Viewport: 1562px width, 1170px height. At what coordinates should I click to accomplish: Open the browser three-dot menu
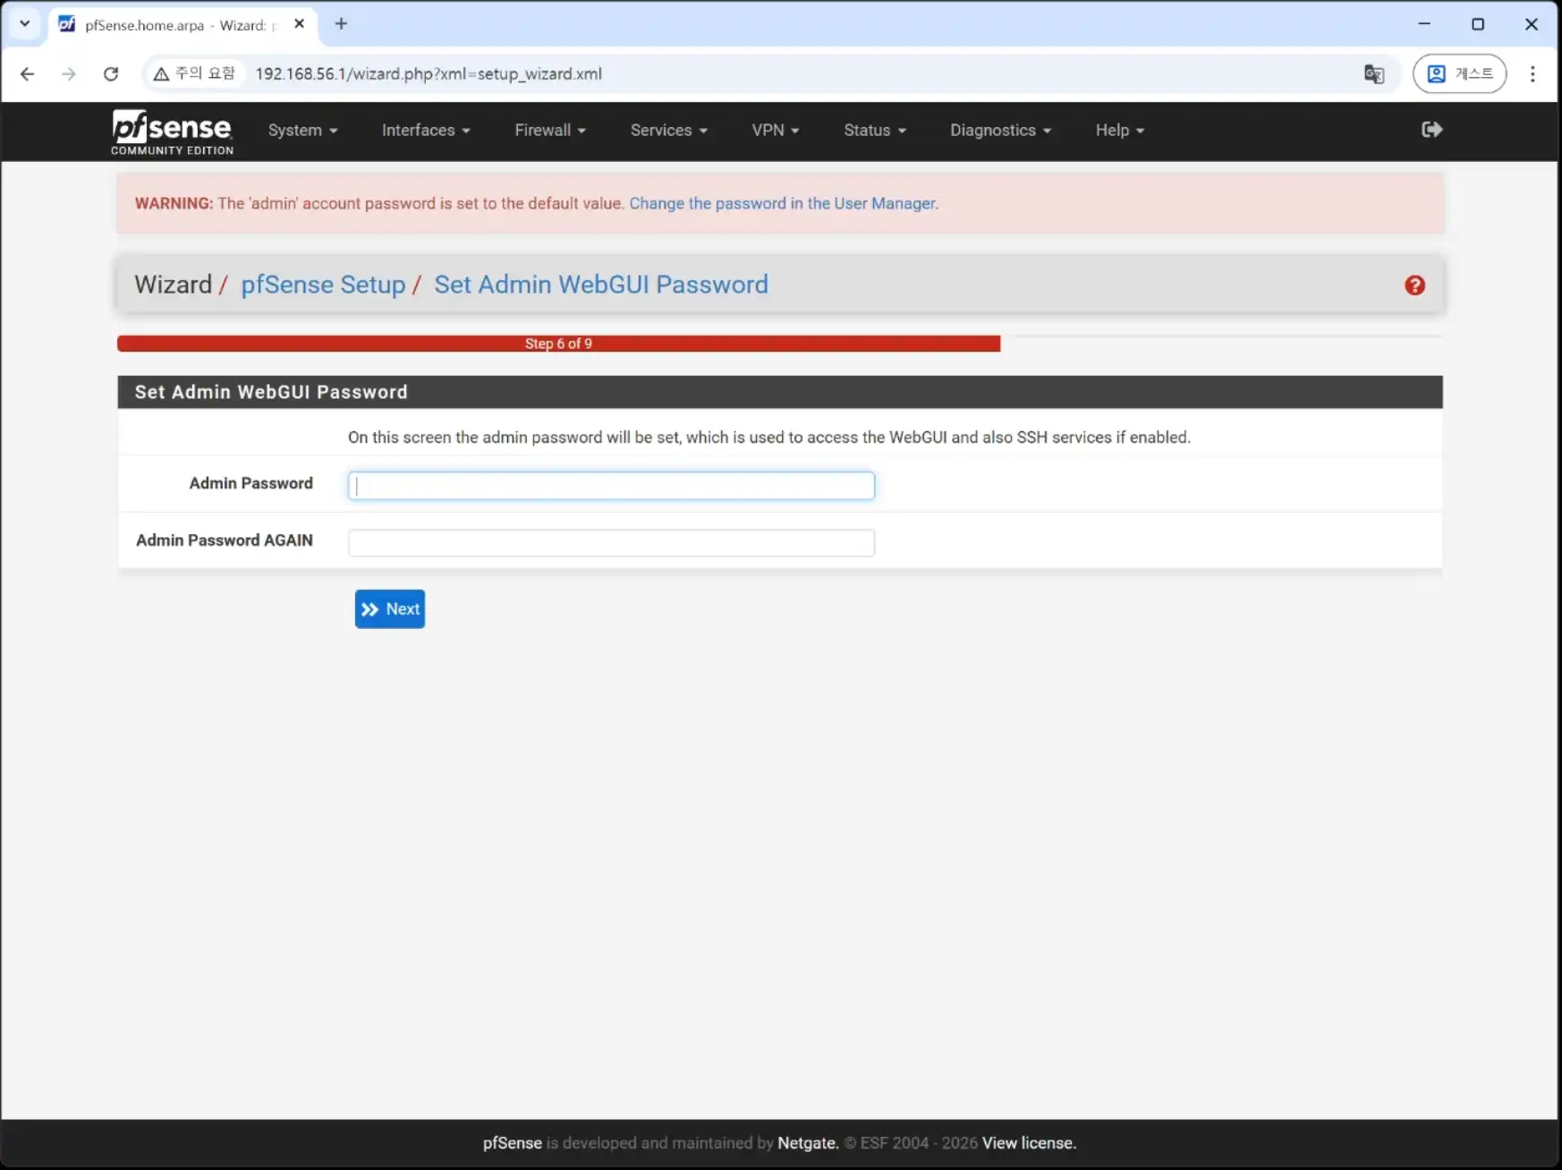(1532, 74)
